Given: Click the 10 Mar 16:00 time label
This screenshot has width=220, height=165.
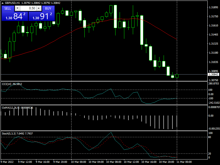Looking at the screenshot, I should coord(149,162).
